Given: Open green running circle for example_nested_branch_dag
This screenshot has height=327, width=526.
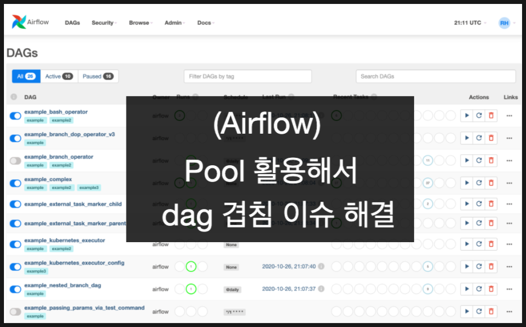Looking at the screenshot, I should [x=191, y=289].
